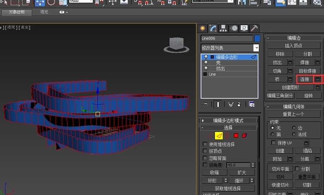The width and height of the screenshot is (324, 195).
Task: Toggle Show End Result icon
Action: coord(218,104)
